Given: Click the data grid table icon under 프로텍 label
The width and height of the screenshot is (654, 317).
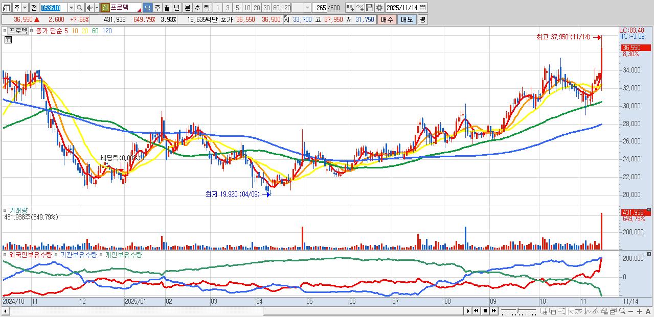Looking at the screenshot, I should pos(8,40).
